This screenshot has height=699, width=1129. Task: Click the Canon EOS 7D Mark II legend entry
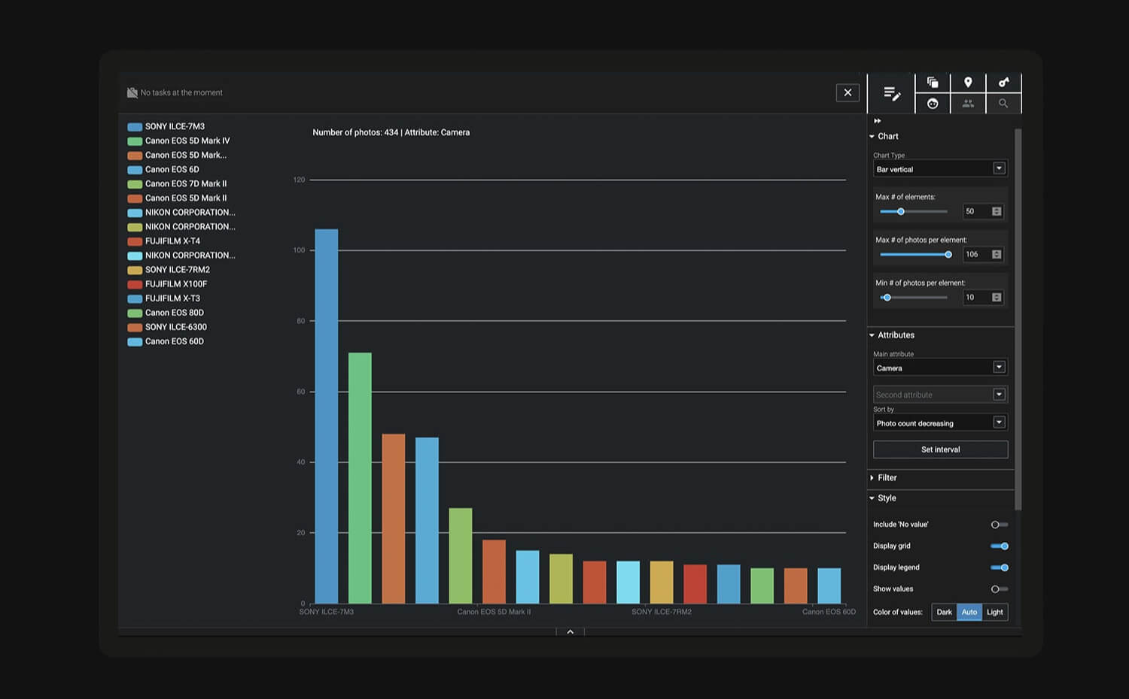pos(177,184)
